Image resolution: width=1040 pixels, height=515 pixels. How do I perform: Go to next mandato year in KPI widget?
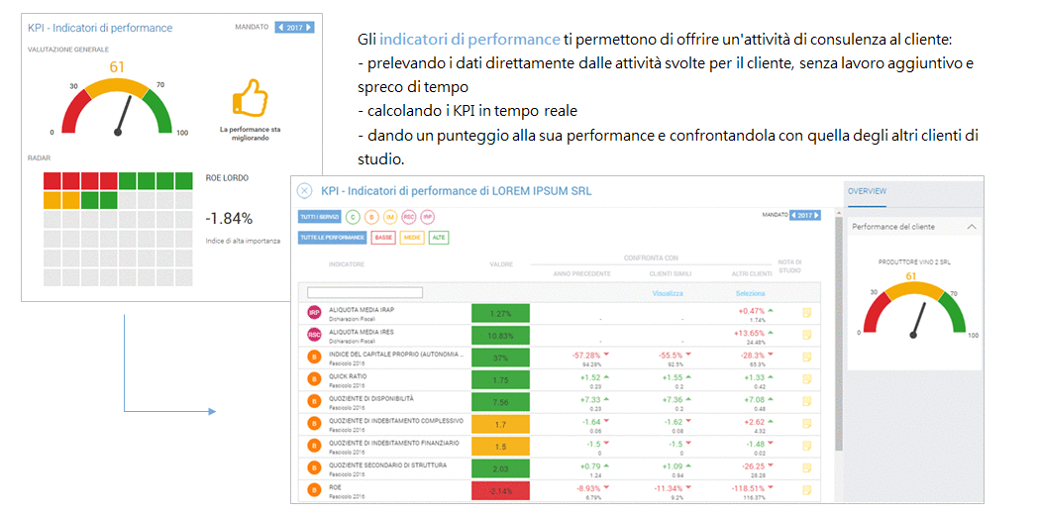(x=309, y=27)
